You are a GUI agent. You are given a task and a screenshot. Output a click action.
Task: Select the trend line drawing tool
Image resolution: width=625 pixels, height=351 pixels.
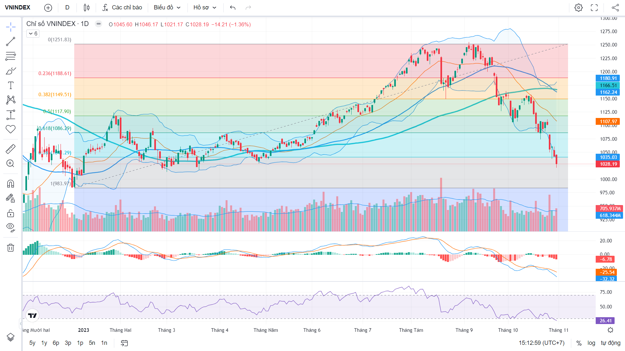pyautogui.click(x=10, y=42)
